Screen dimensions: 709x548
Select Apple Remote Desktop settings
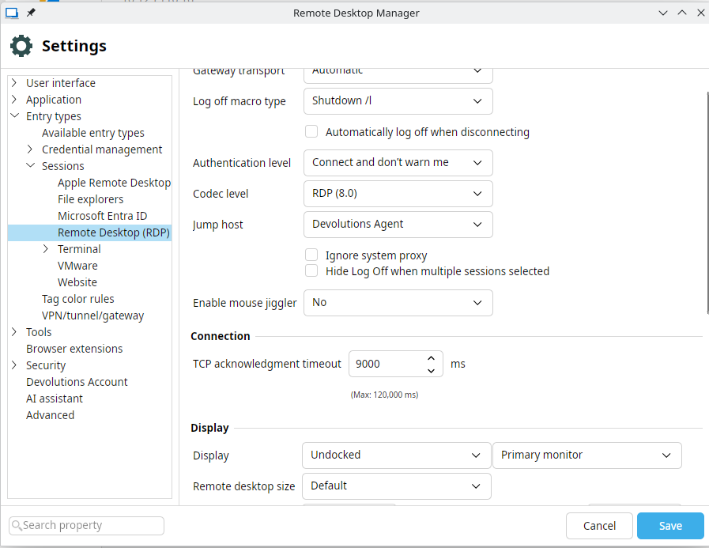click(x=114, y=183)
